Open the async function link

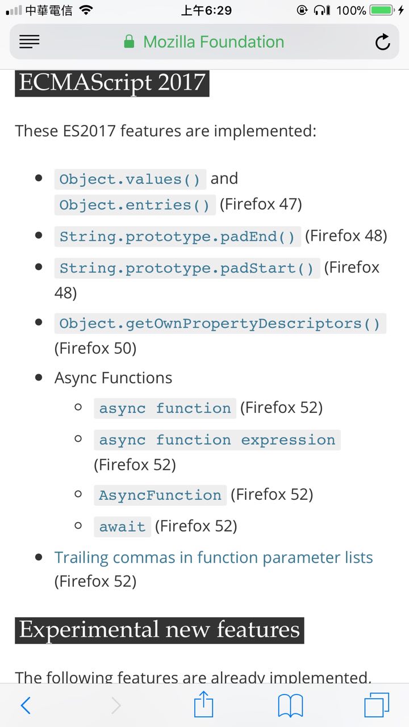tap(165, 408)
